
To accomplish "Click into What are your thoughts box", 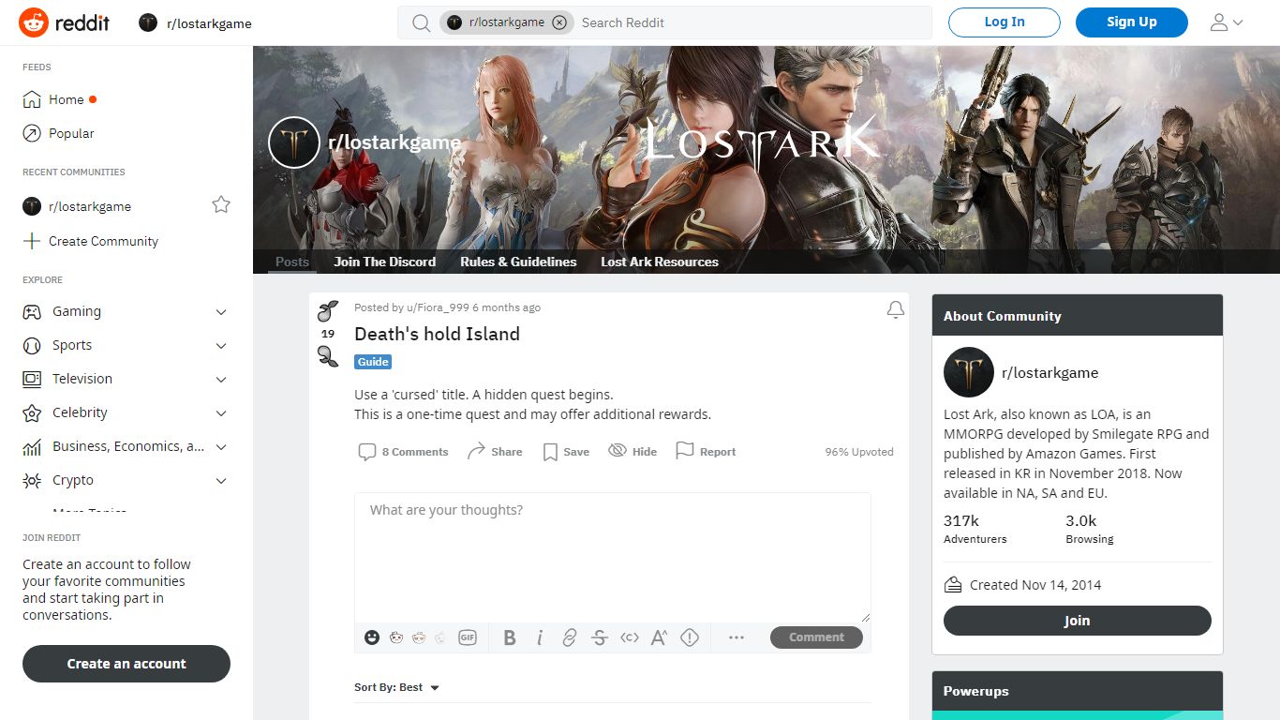I will (613, 558).
